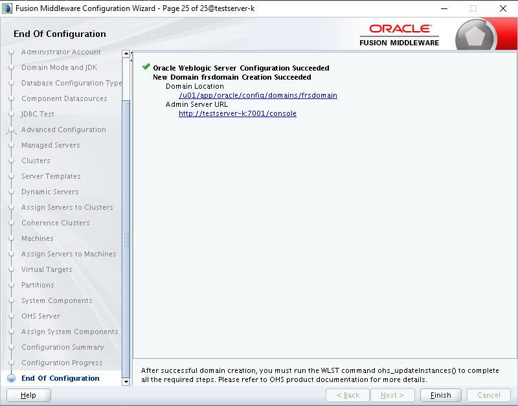The image size is (518, 406).
Task: Select Database Configuration Type step
Action: [72, 83]
